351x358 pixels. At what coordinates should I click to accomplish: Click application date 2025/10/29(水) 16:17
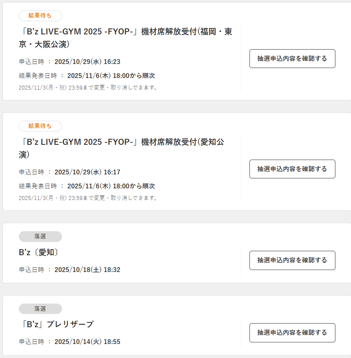coord(87,172)
